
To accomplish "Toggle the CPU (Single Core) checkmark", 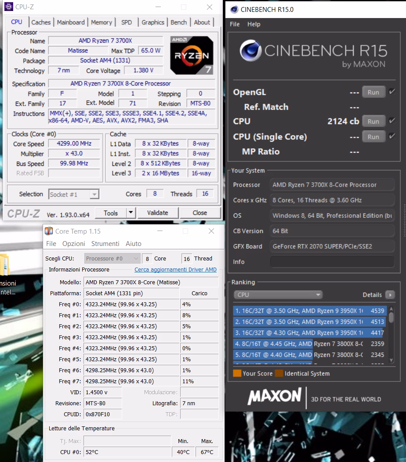I will (x=392, y=136).
